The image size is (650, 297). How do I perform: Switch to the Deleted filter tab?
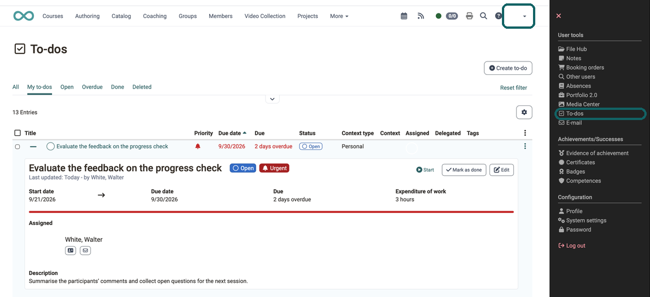[142, 87]
